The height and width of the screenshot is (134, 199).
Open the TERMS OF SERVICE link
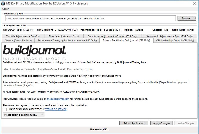point(56,109)
